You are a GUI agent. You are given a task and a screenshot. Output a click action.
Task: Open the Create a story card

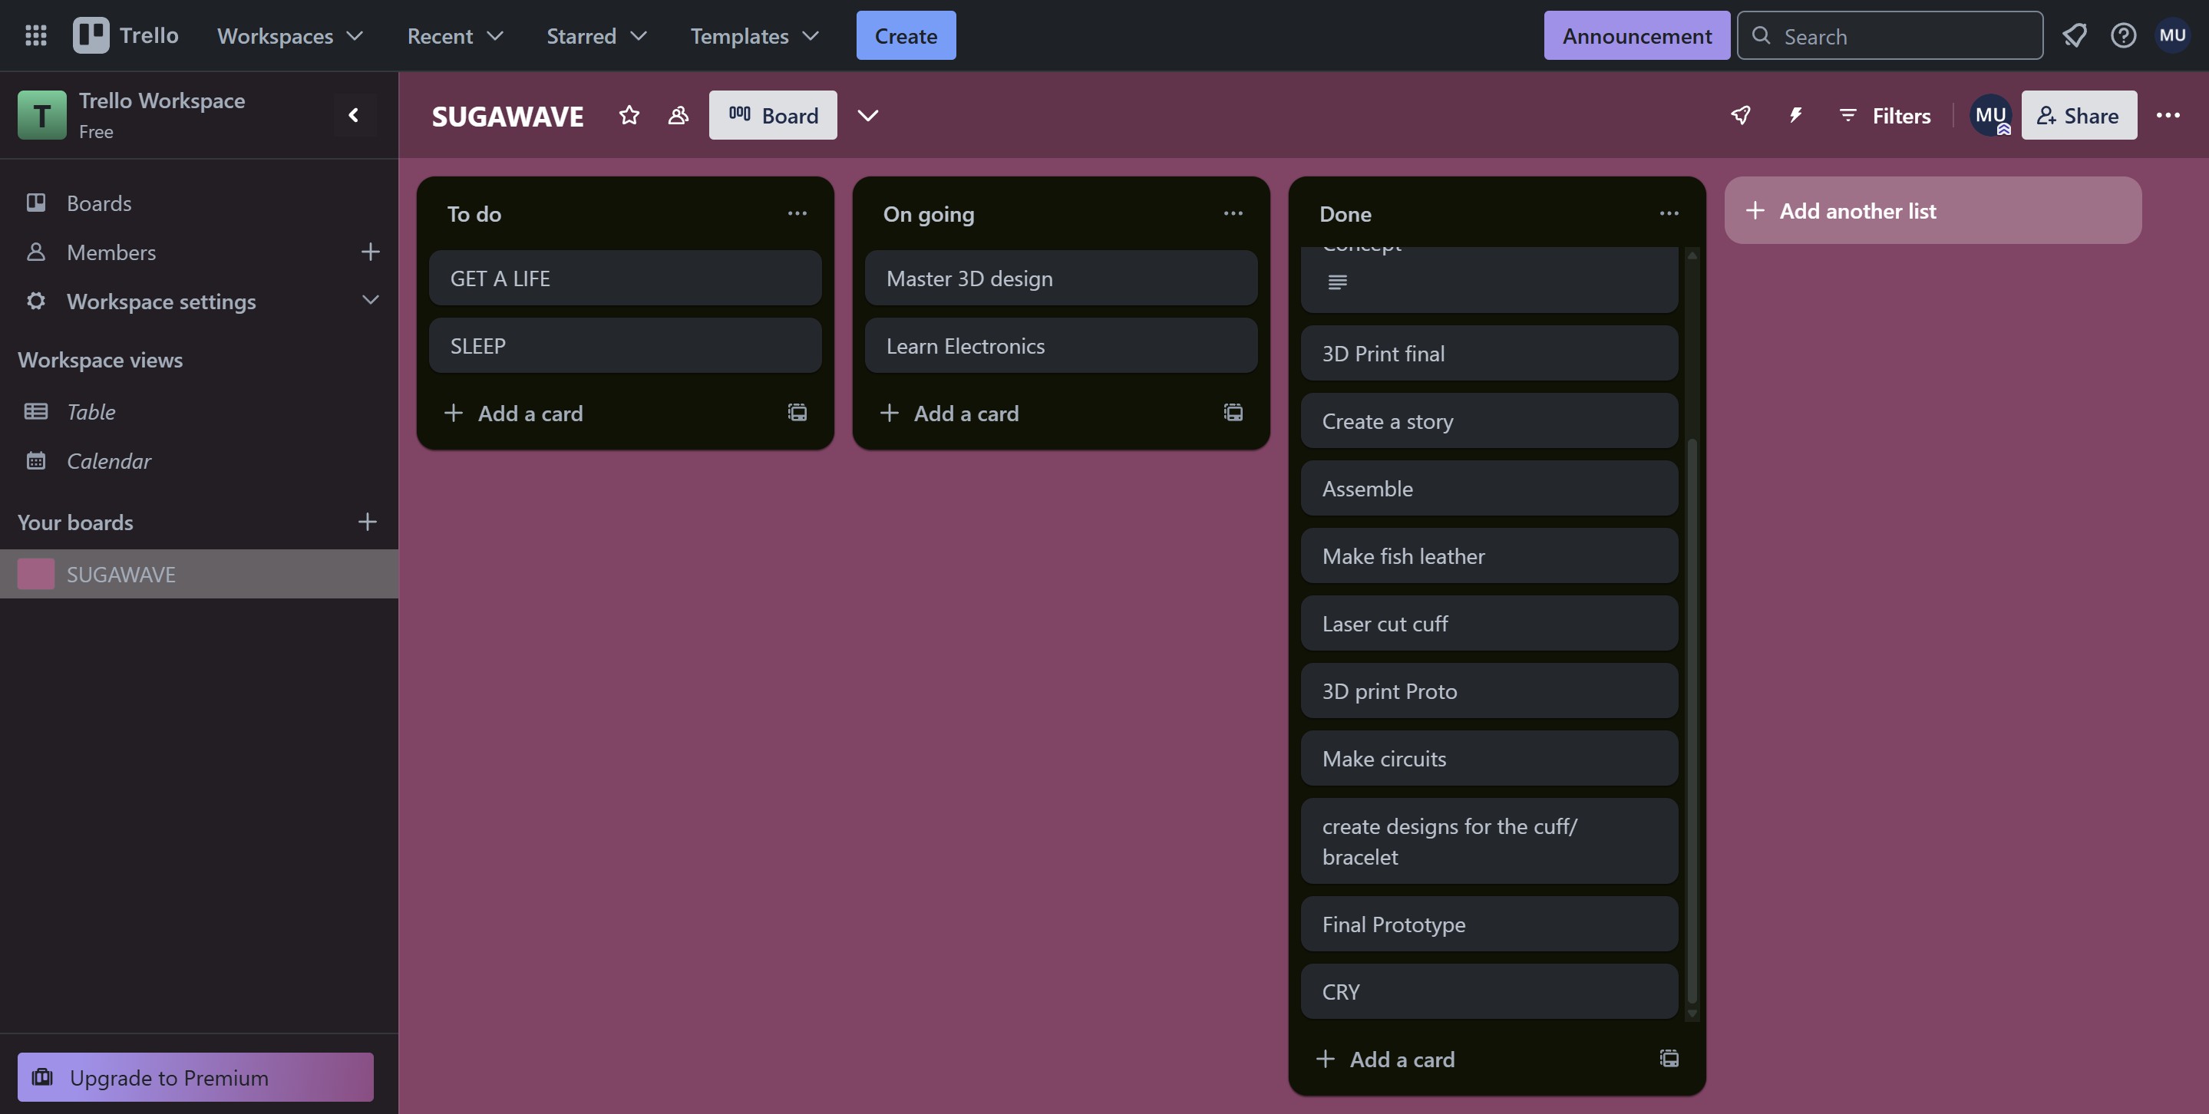pos(1489,420)
